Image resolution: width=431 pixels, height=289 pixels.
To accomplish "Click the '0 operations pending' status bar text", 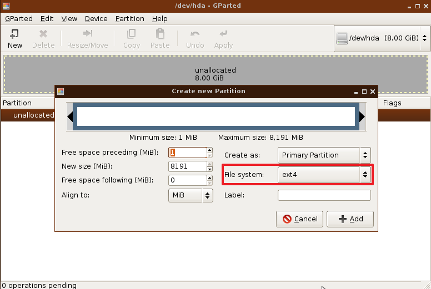I will pyautogui.click(x=39, y=286).
